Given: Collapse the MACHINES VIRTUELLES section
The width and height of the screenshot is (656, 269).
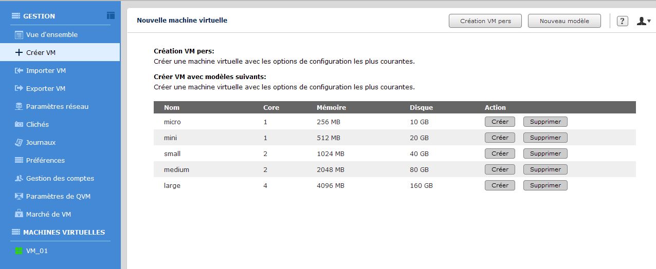Looking at the screenshot, I should tap(64, 233).
